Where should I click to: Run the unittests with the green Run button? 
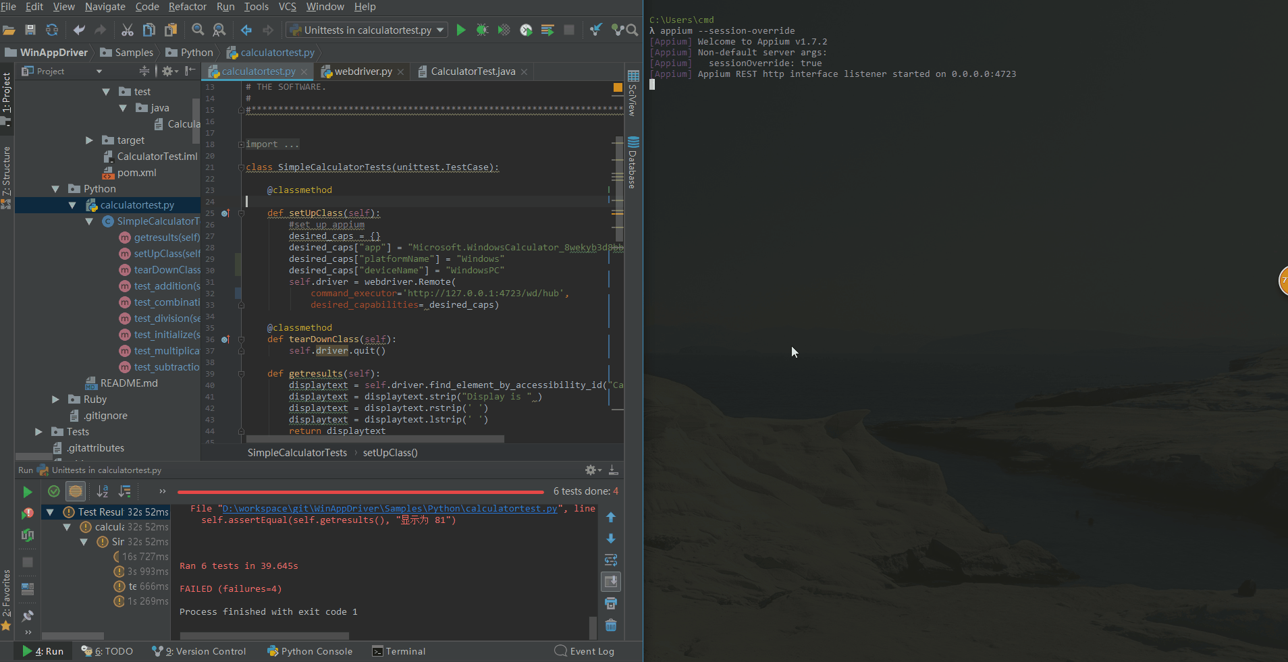click(x=461, y=30)
